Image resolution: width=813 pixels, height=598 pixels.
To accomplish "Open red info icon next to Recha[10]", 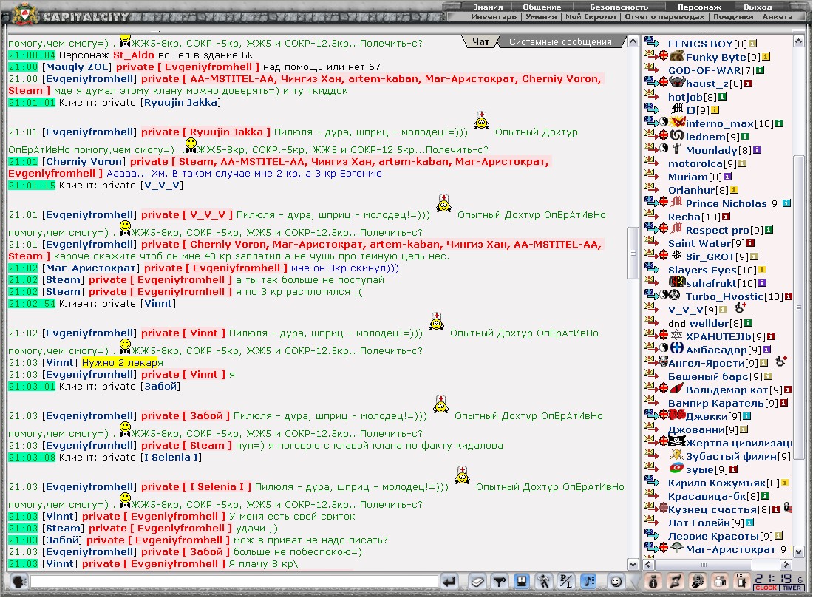I will click(726, 217).
